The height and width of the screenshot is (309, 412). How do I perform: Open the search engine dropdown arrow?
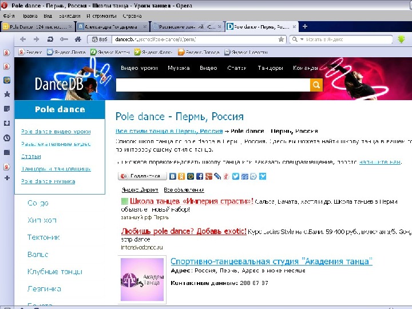pos(302,39)
